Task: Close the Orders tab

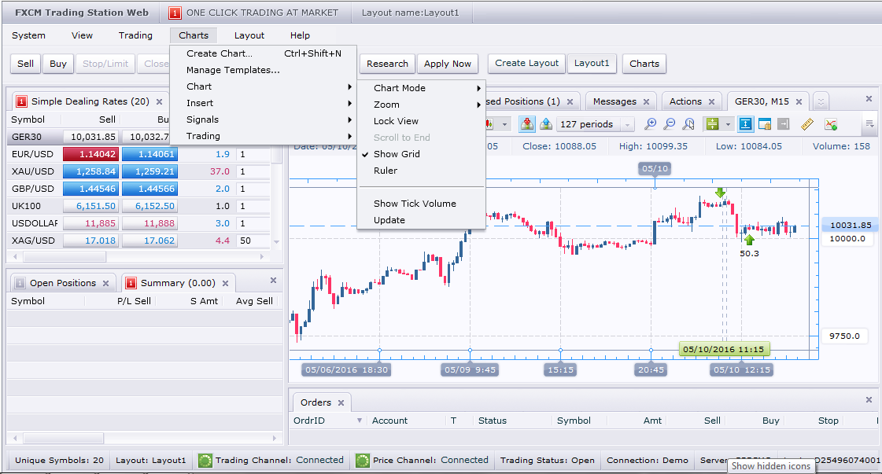Action: point(341,402)
